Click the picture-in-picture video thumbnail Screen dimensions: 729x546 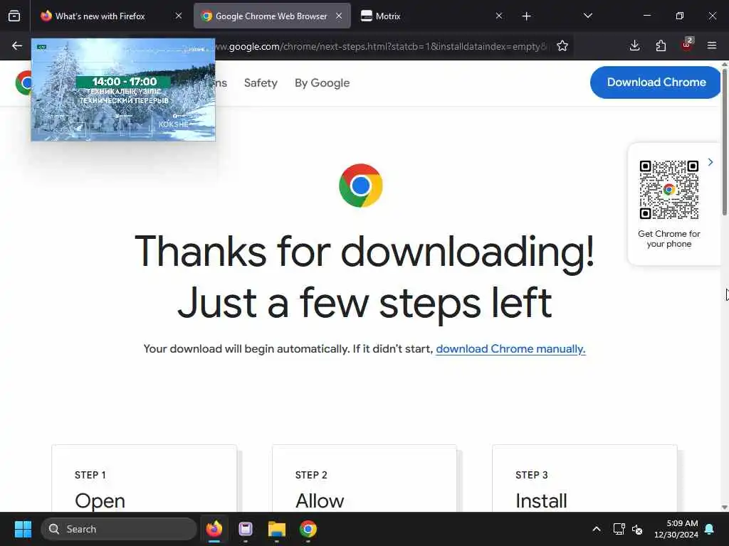point(123,90)
